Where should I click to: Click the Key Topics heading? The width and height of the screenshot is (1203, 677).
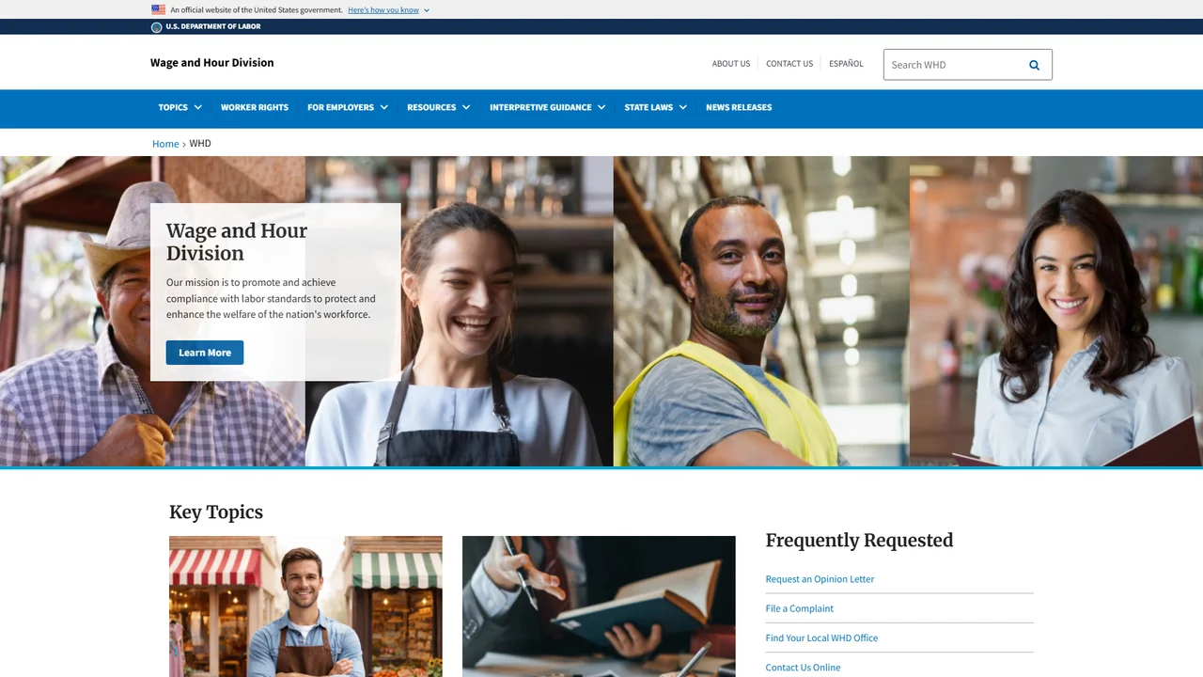pyautogui.click(x=216, y=512)
